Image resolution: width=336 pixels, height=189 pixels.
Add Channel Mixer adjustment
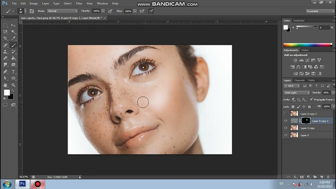316,67
